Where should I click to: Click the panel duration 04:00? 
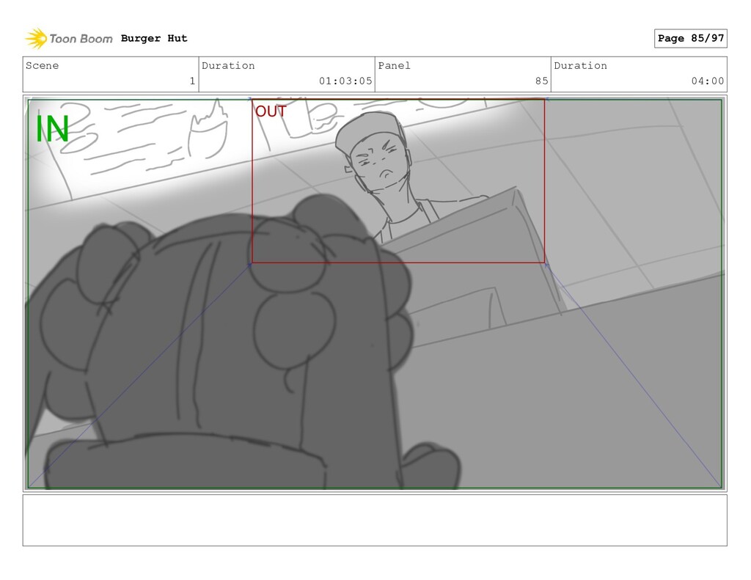click(x=708, y=81)
